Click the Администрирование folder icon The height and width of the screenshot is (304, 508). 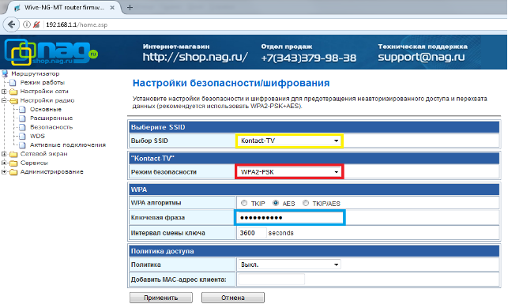(13, 172)
